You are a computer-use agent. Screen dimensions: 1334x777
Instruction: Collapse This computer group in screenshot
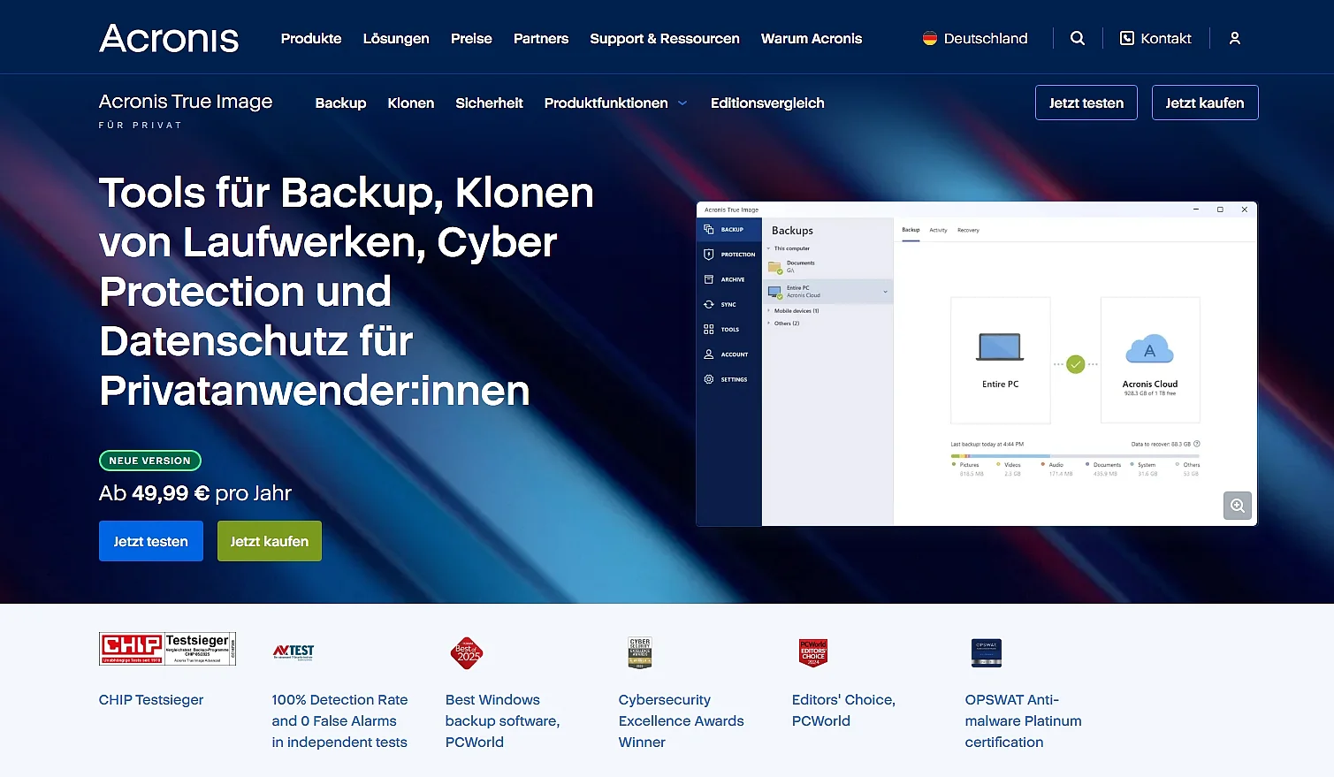(x=769, y=248)
